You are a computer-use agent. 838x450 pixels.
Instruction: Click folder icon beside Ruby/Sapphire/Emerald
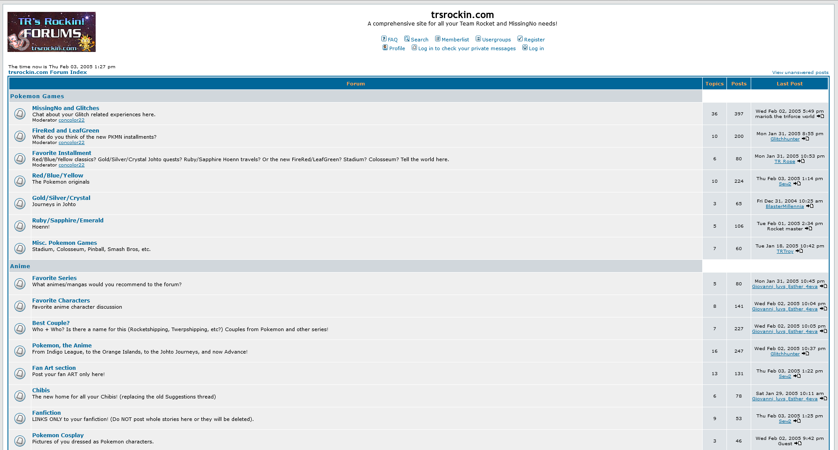20,226
